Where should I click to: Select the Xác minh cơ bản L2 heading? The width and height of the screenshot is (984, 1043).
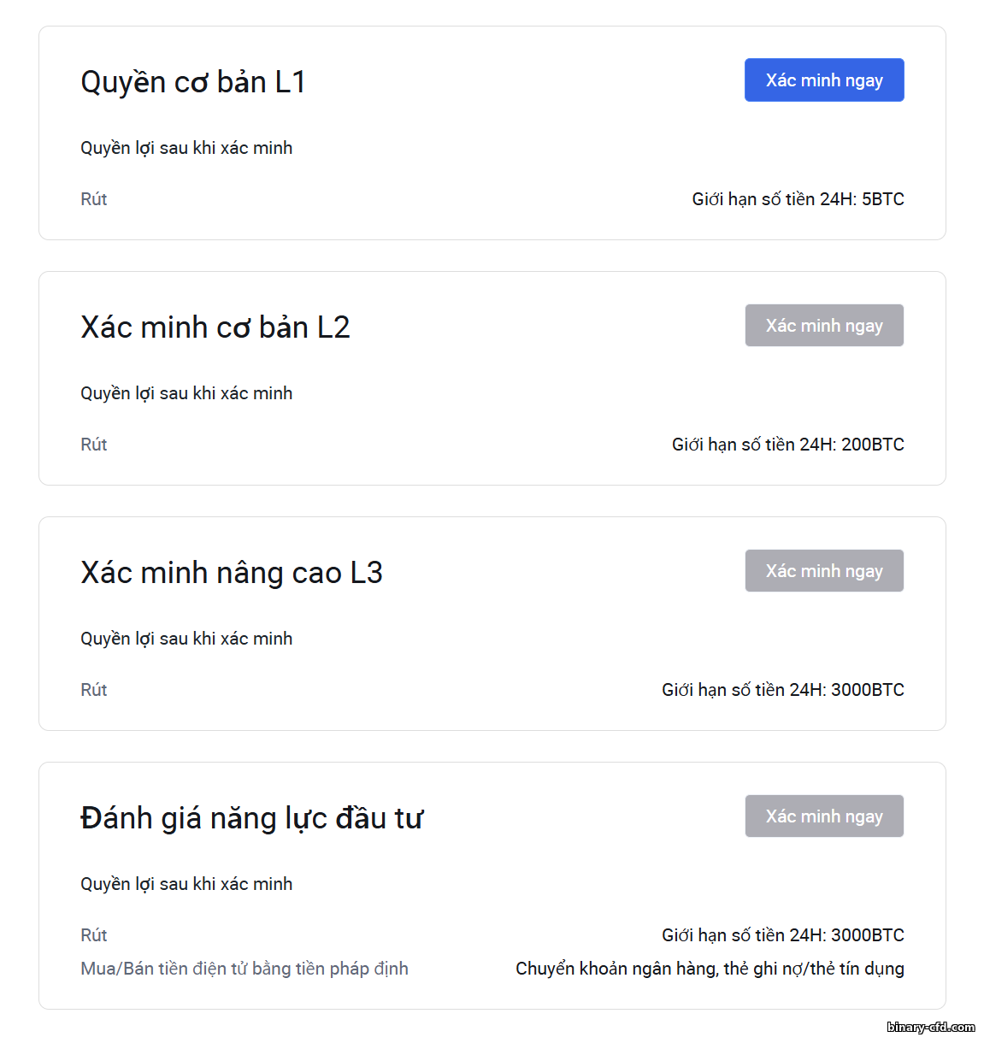click(x=215, y=327)
